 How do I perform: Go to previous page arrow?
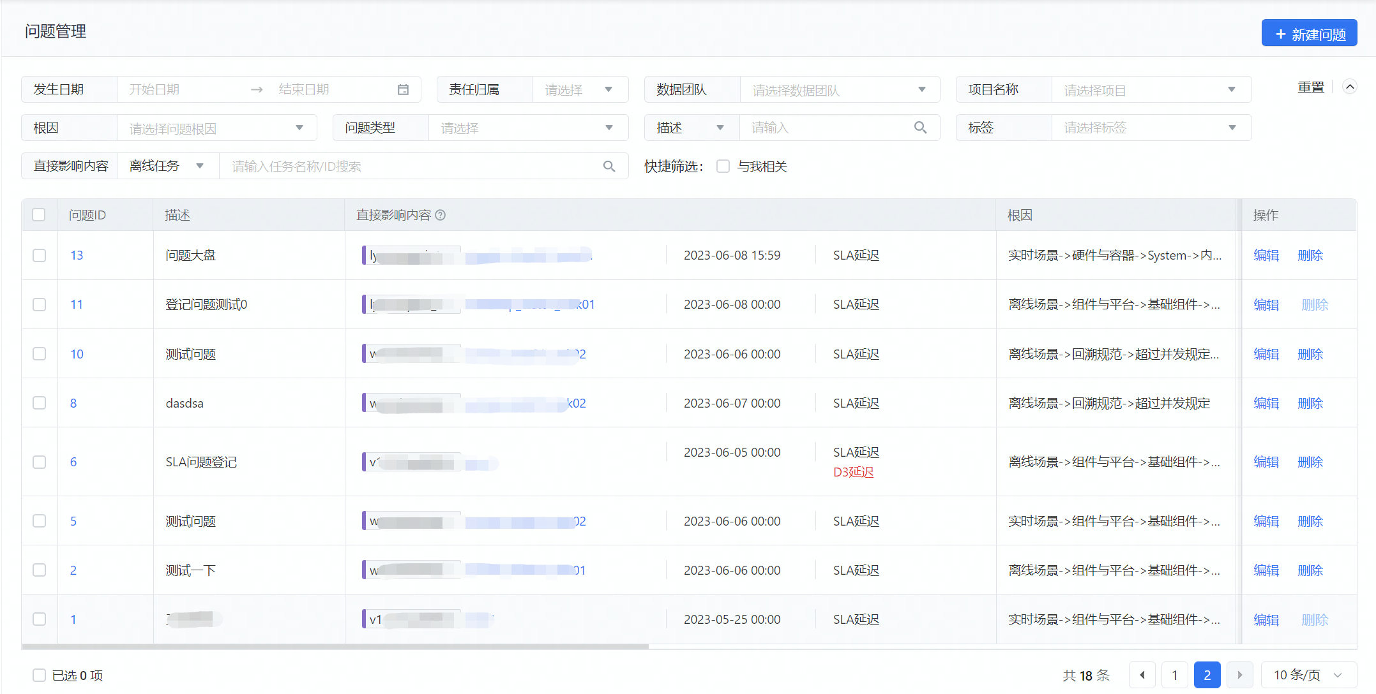click(x=1142, y=675)
